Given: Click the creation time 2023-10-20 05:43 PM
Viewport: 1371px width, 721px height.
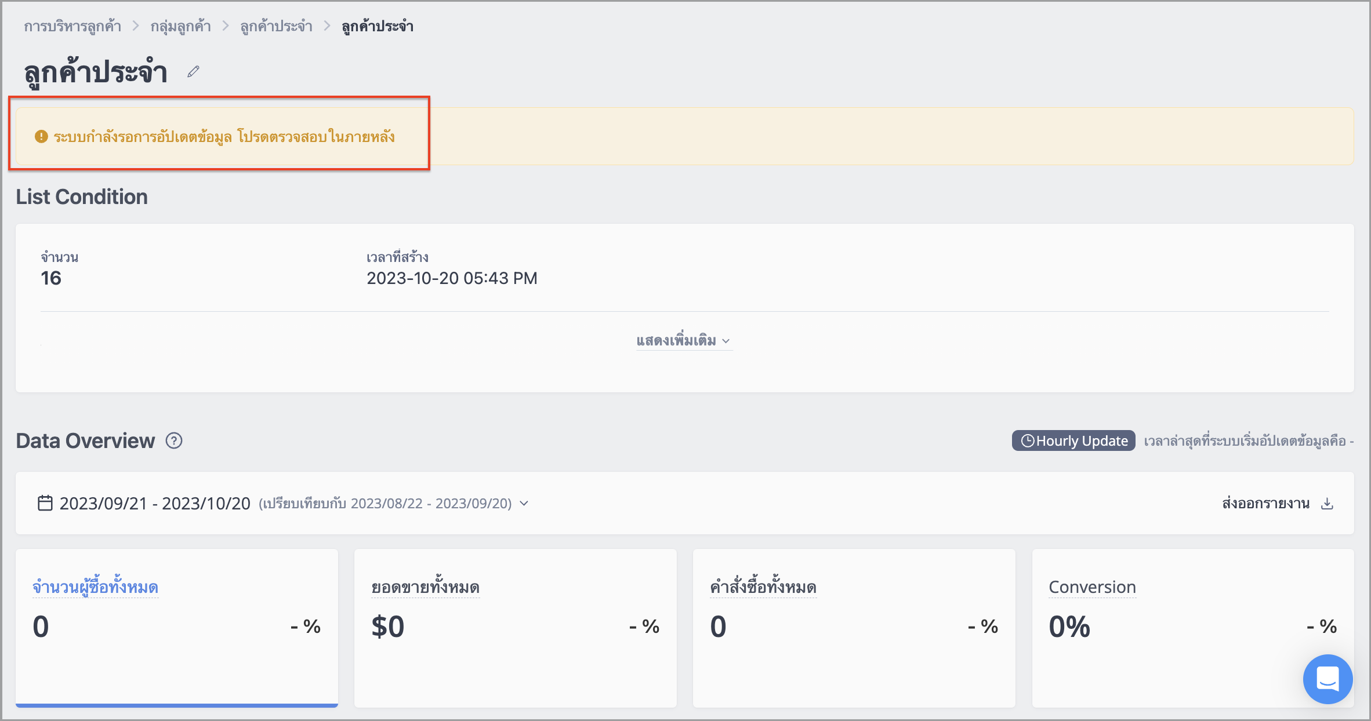Looking at the screenshot, I should click(452, 278).
